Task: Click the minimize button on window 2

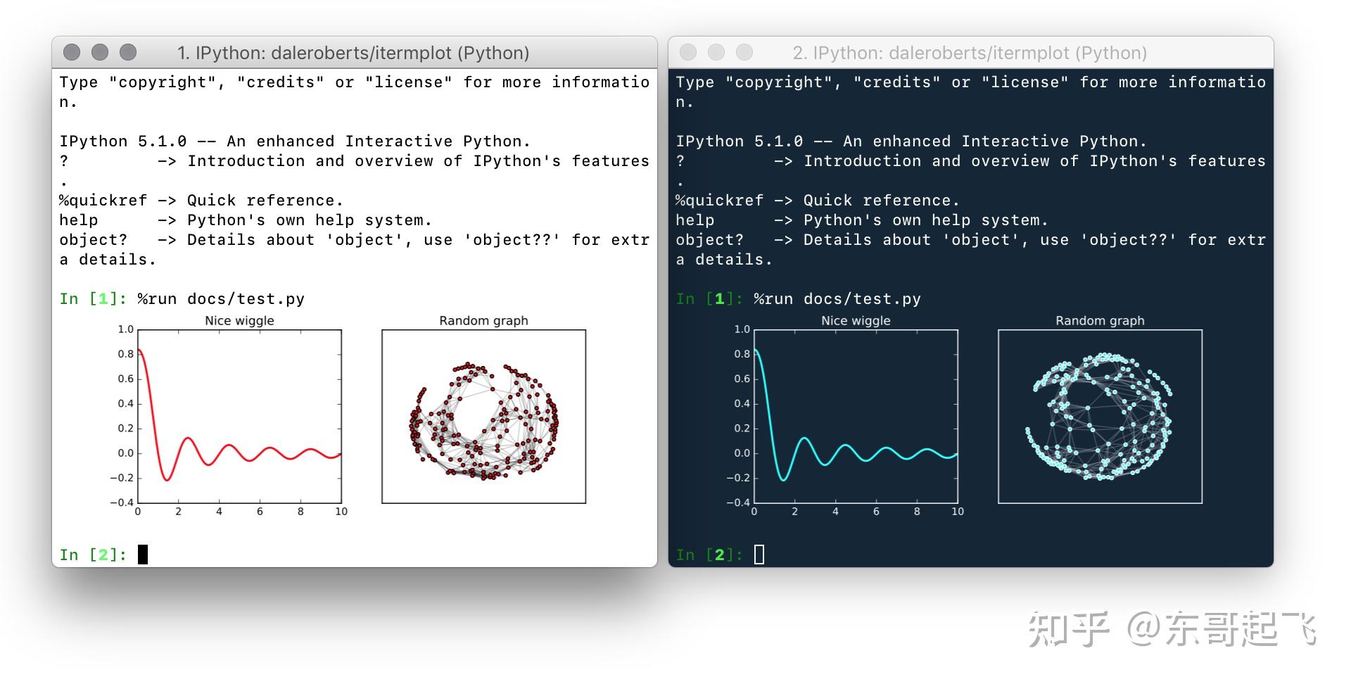Action: 716,52
